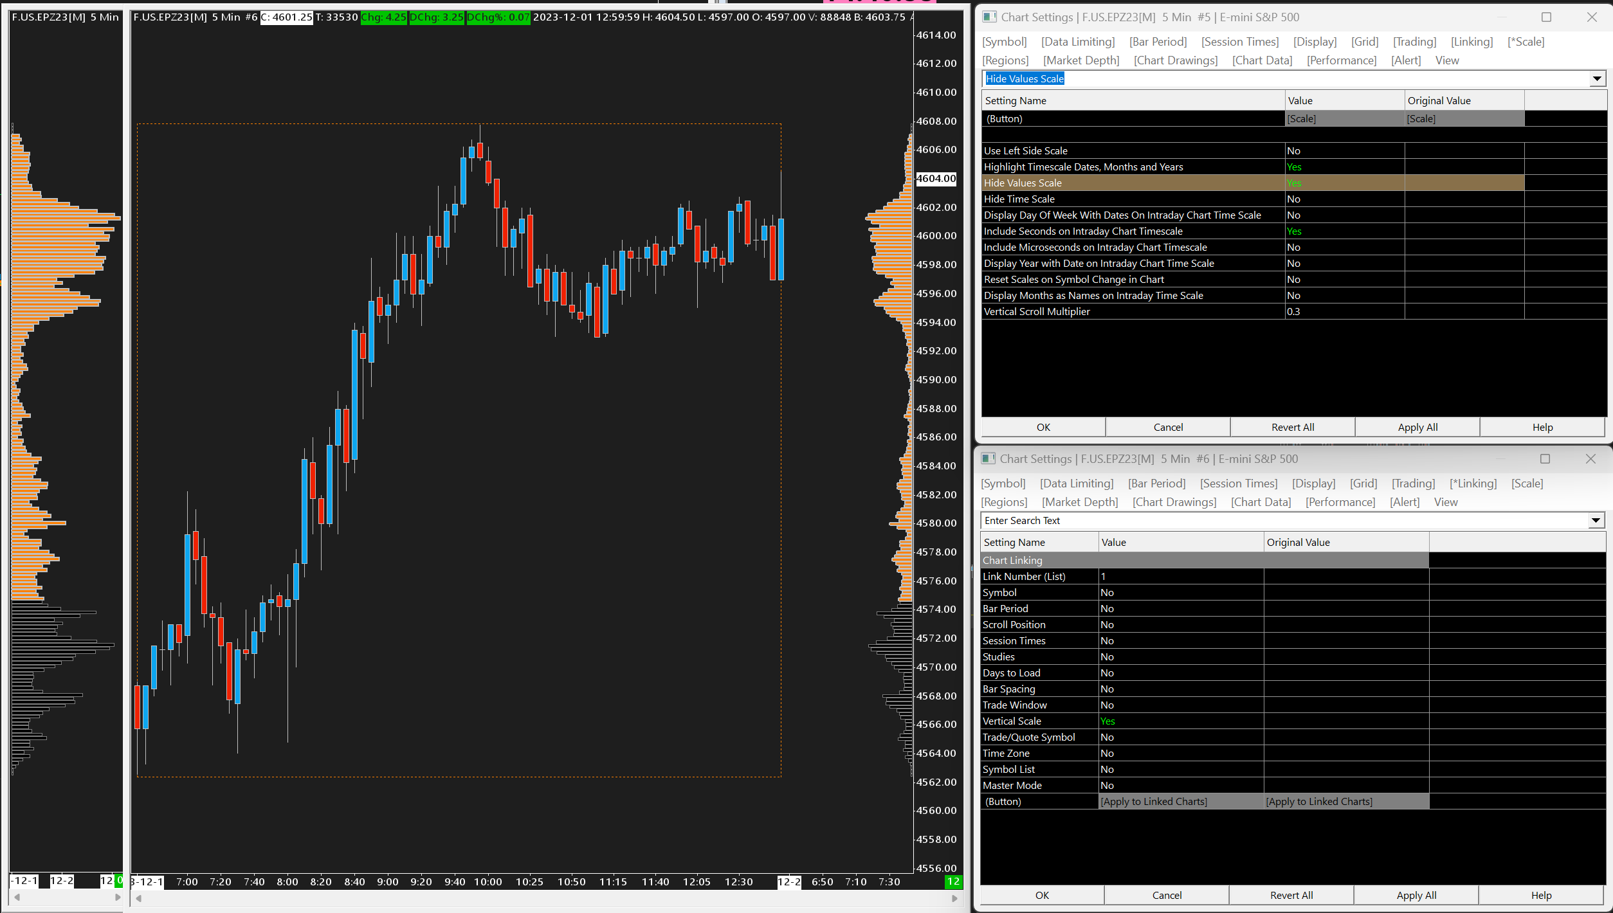Click left profile chart scroll left arrow
Image resolution: width=1613 pixels, height=913 pixels.
point(17,897)
